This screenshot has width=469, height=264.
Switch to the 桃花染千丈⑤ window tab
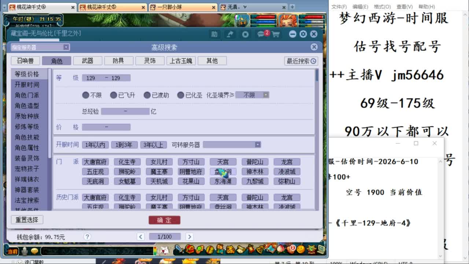click(x=112, y=7)
